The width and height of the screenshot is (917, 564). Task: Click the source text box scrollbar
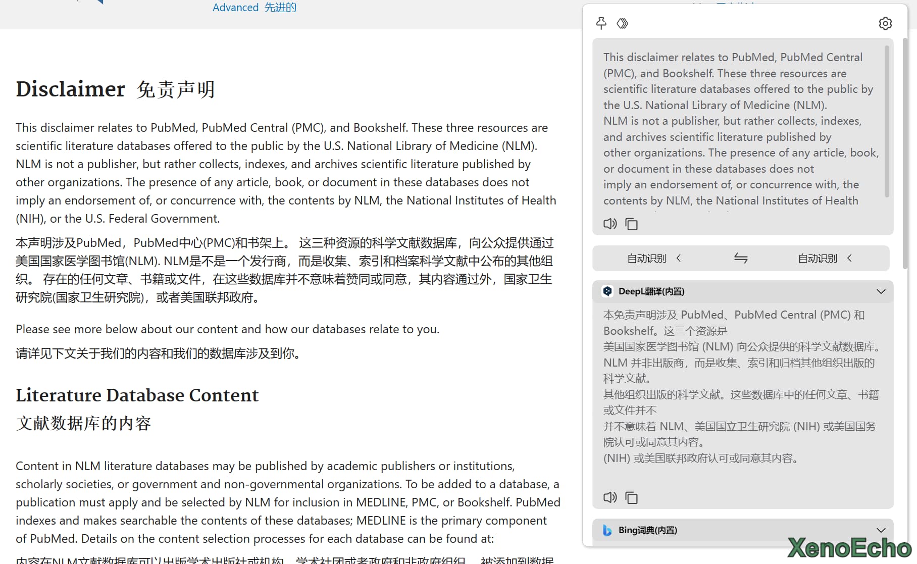887,121
